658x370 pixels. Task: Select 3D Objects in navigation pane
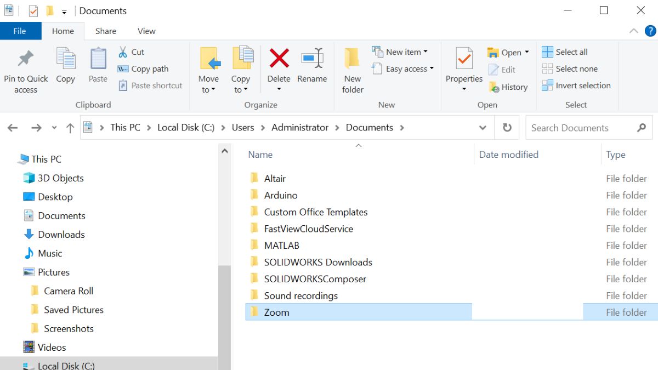(x=53, y=178)
